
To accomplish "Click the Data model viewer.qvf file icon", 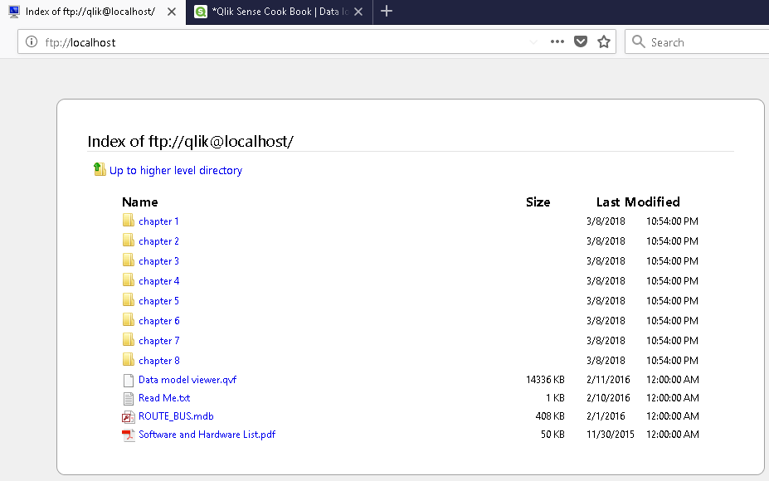I will 128,381.
